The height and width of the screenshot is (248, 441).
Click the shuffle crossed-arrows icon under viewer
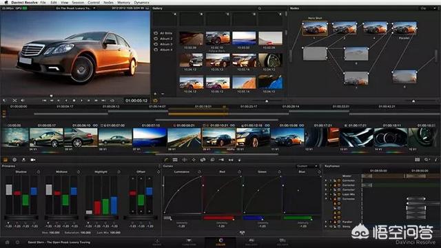14,101
